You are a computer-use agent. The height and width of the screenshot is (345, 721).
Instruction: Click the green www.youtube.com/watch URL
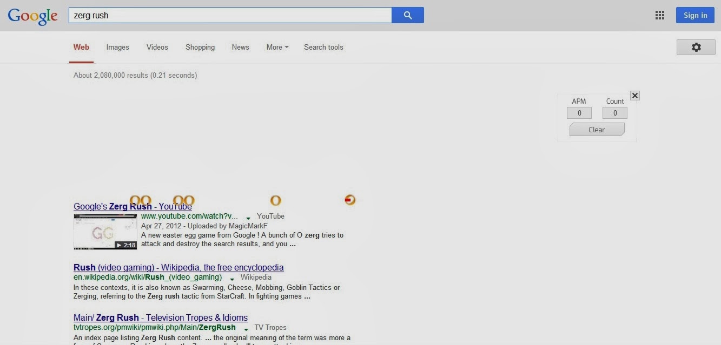point(189,216)
